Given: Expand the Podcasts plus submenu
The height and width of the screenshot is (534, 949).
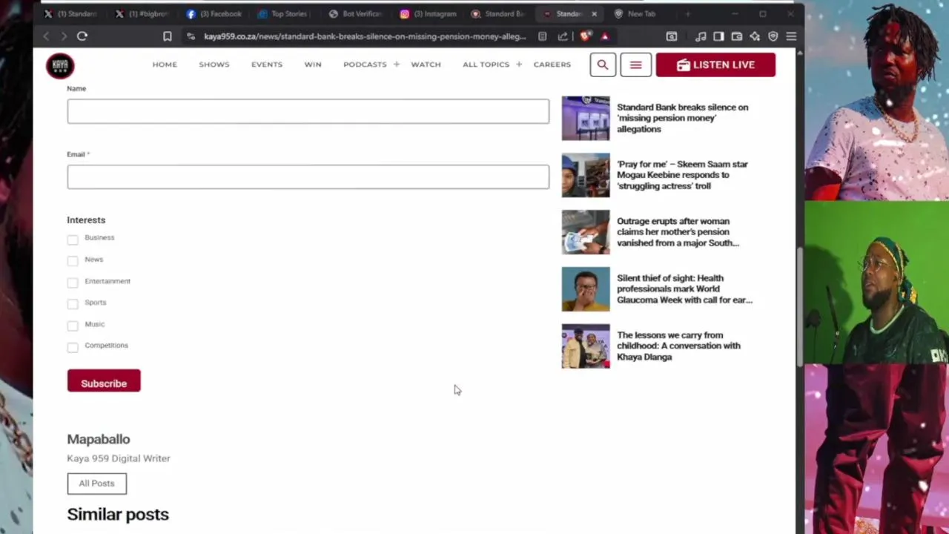Looking at the screenshot, I should click(396, 65).
